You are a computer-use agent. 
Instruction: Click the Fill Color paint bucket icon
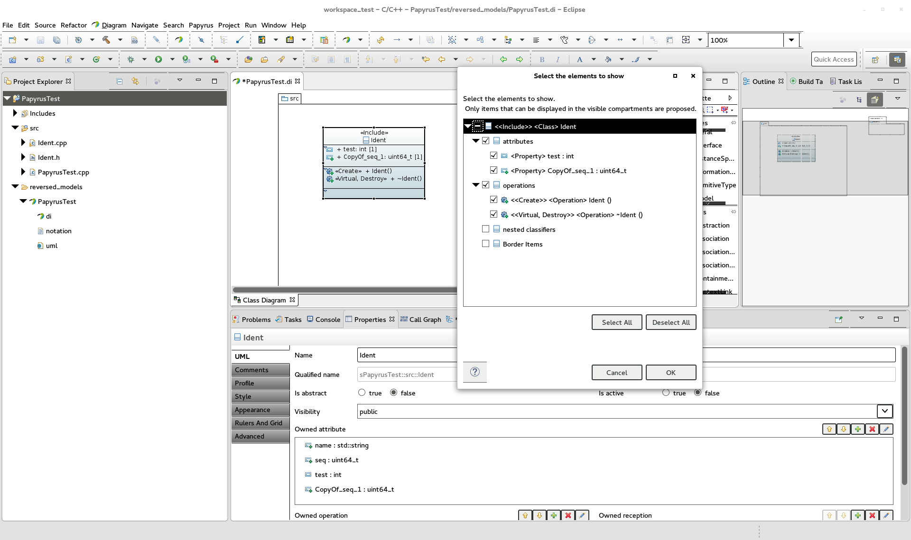[608, 59]
